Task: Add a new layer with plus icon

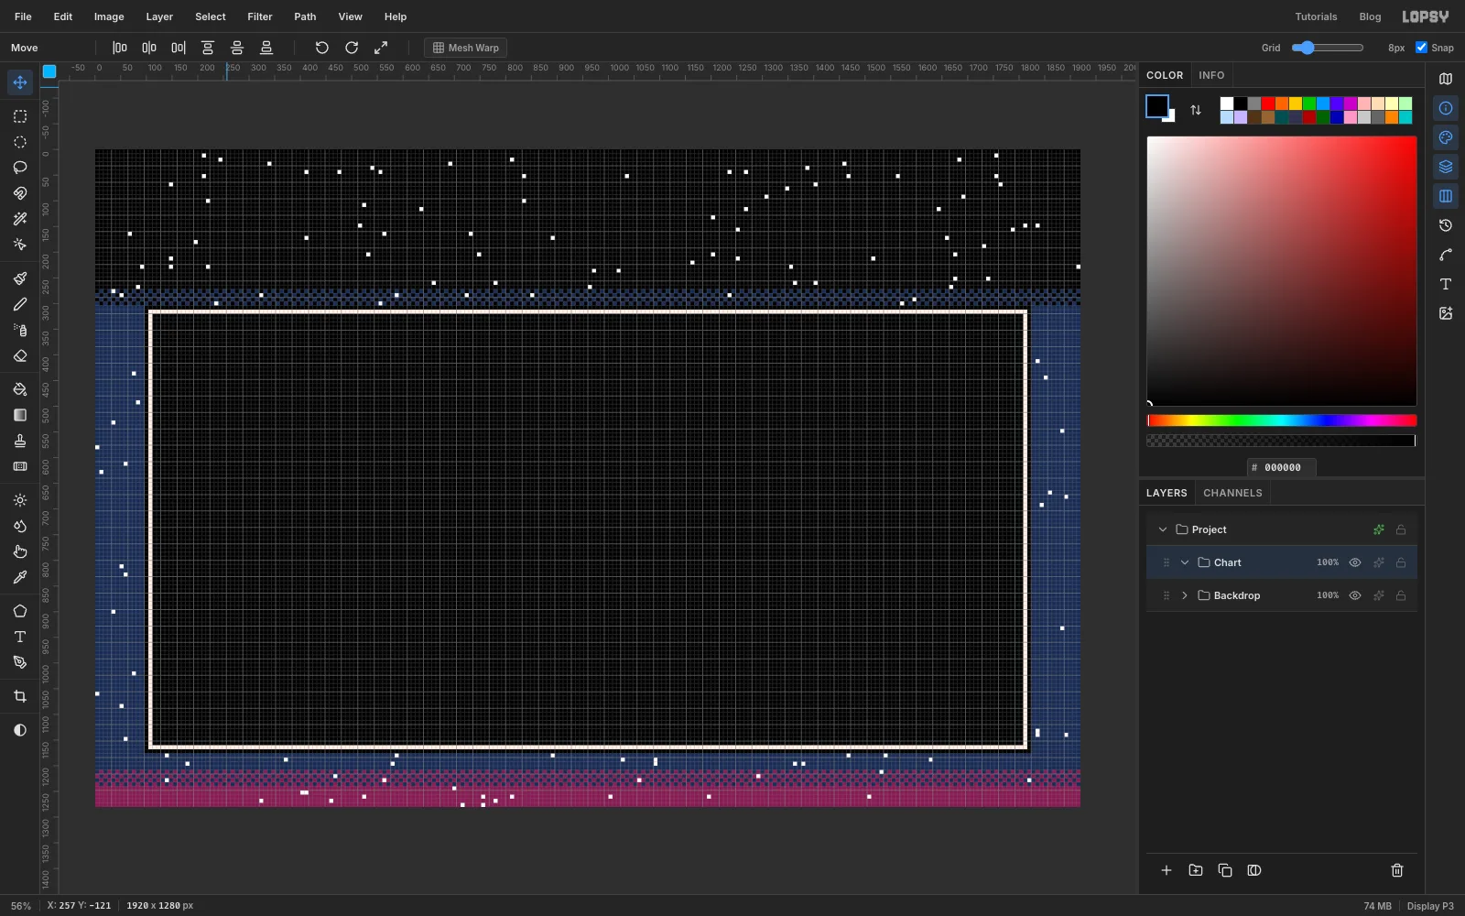Action: coord(1167,870)
